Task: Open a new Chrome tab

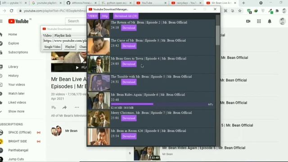Action: click(x=243, y=3)
